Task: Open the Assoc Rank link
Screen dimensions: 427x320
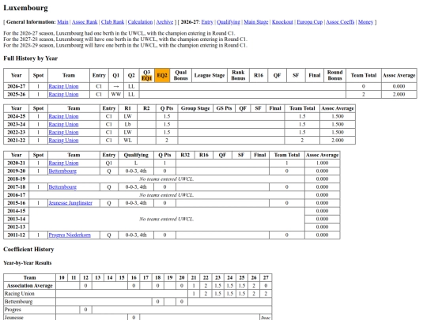Action: click(x=85, y=22)
